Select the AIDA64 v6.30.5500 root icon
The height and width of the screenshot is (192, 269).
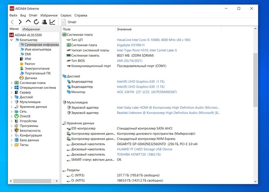coord(11,35)
